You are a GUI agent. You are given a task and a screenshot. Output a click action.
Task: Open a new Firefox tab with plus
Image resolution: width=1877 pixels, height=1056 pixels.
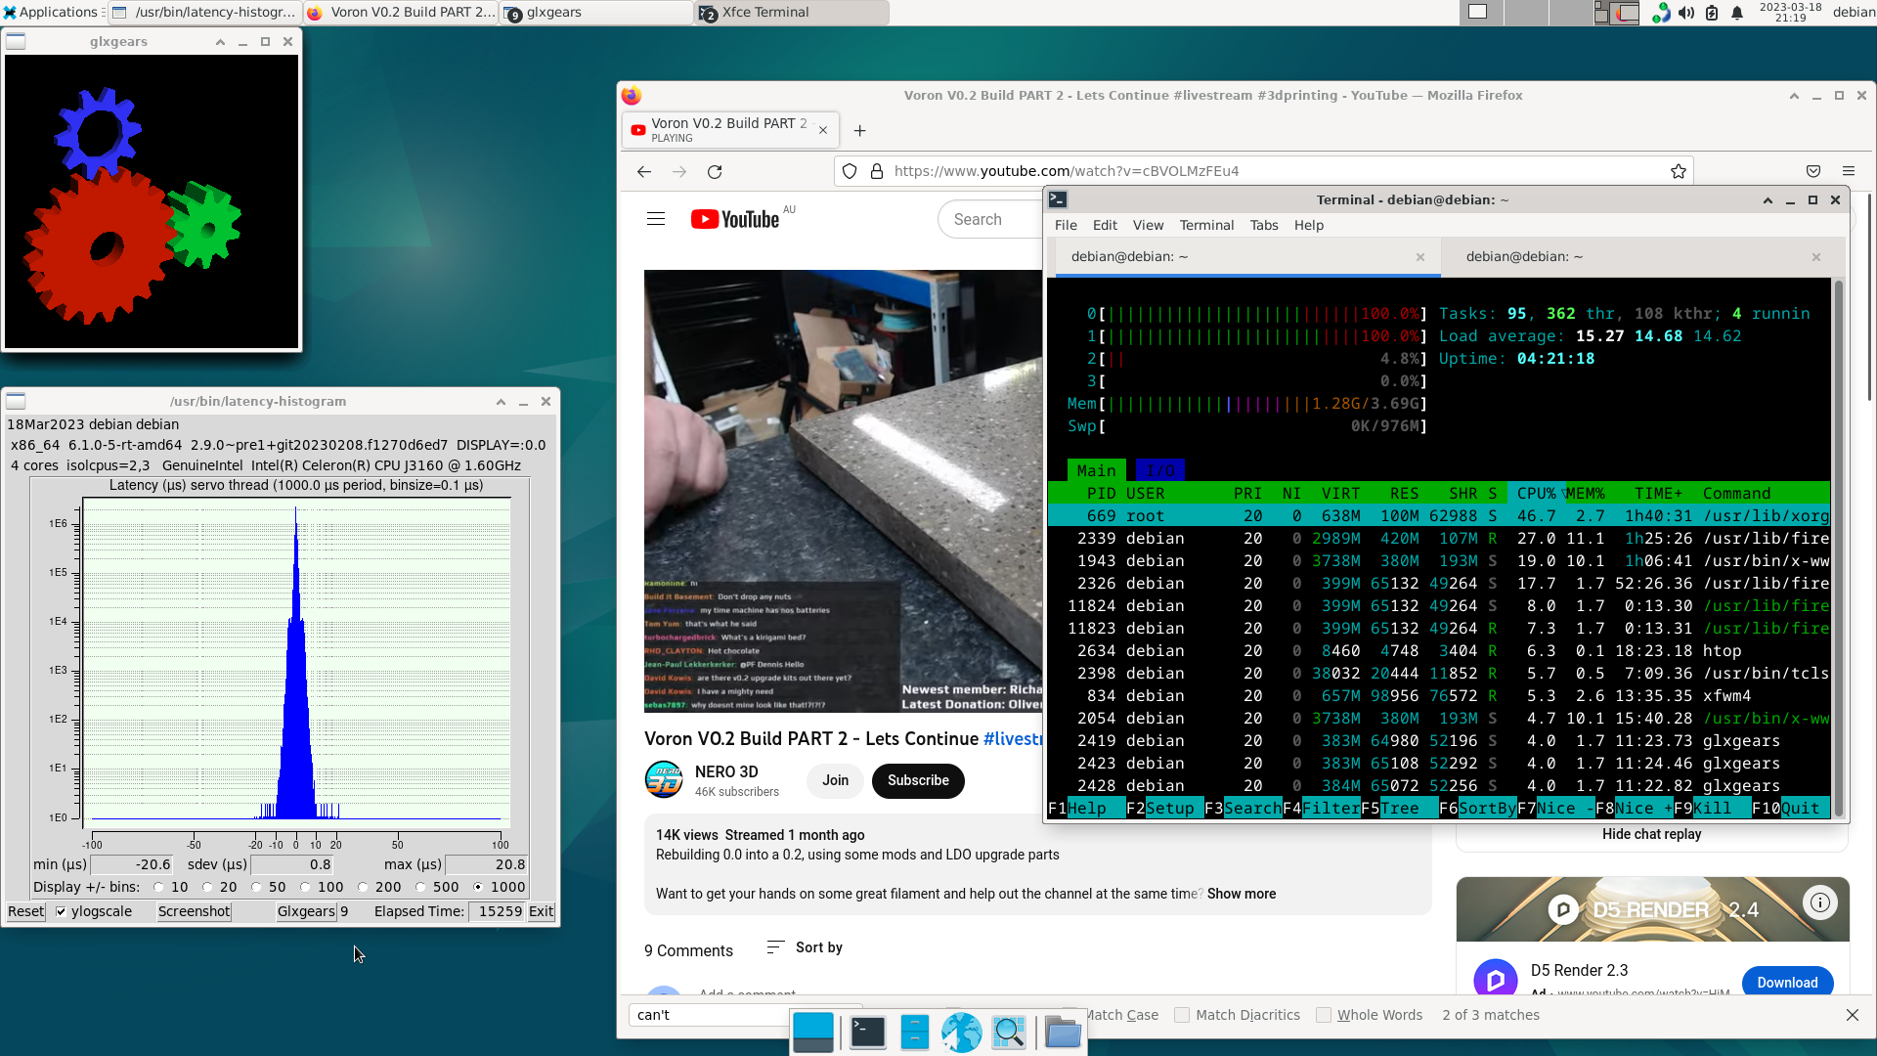(x=860, y=130)
